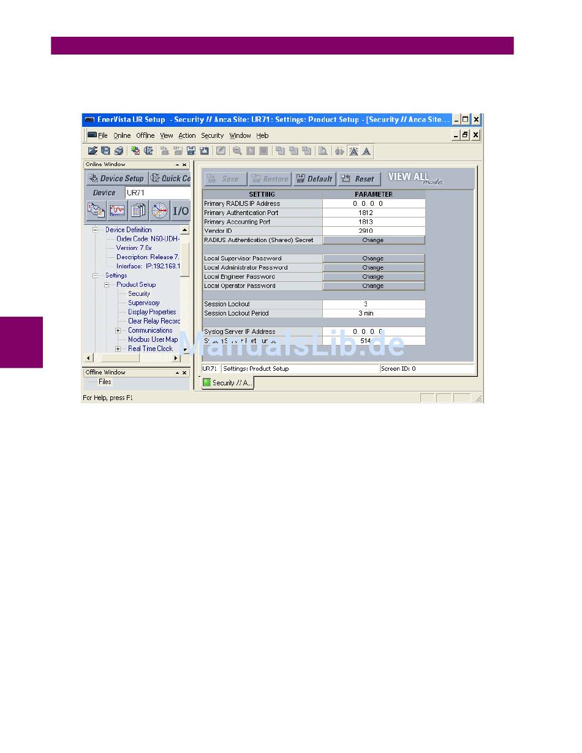Open the Action menu
Viewport: 582px width, 753px height.
(x=187, y=135)
